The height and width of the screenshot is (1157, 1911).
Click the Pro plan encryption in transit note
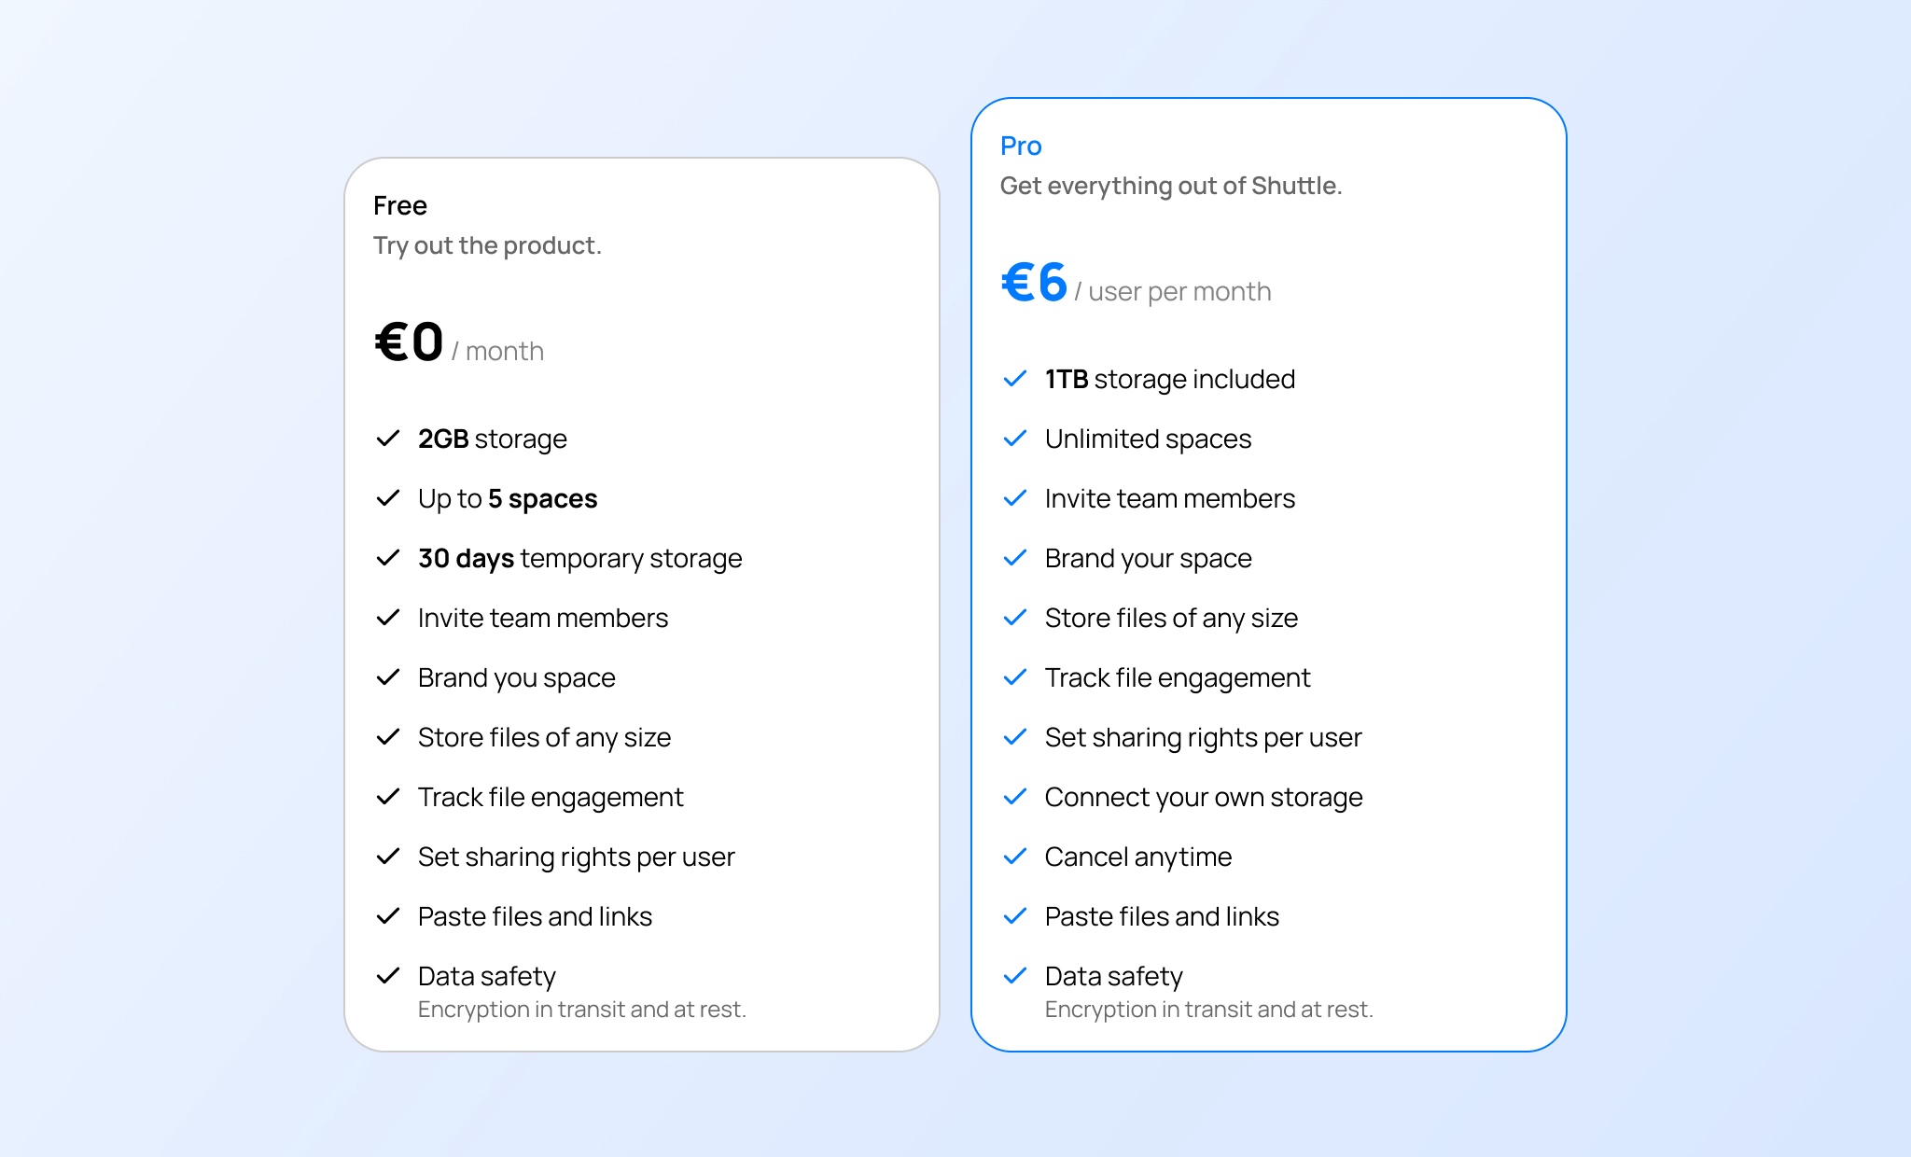tap(1208, 1010)
